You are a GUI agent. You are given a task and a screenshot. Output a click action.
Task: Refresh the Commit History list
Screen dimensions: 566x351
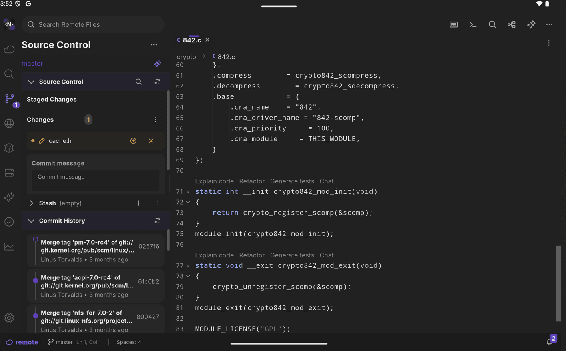[x=157, y=221]
